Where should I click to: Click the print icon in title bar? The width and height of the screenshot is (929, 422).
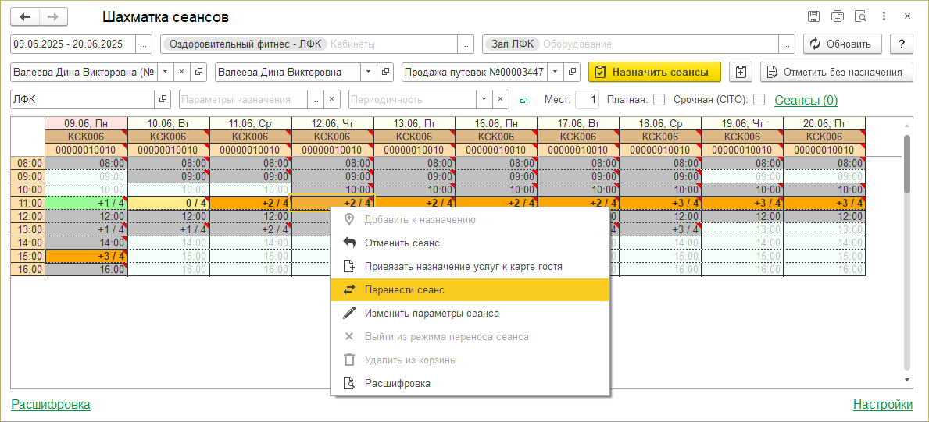tap(838, 16)
